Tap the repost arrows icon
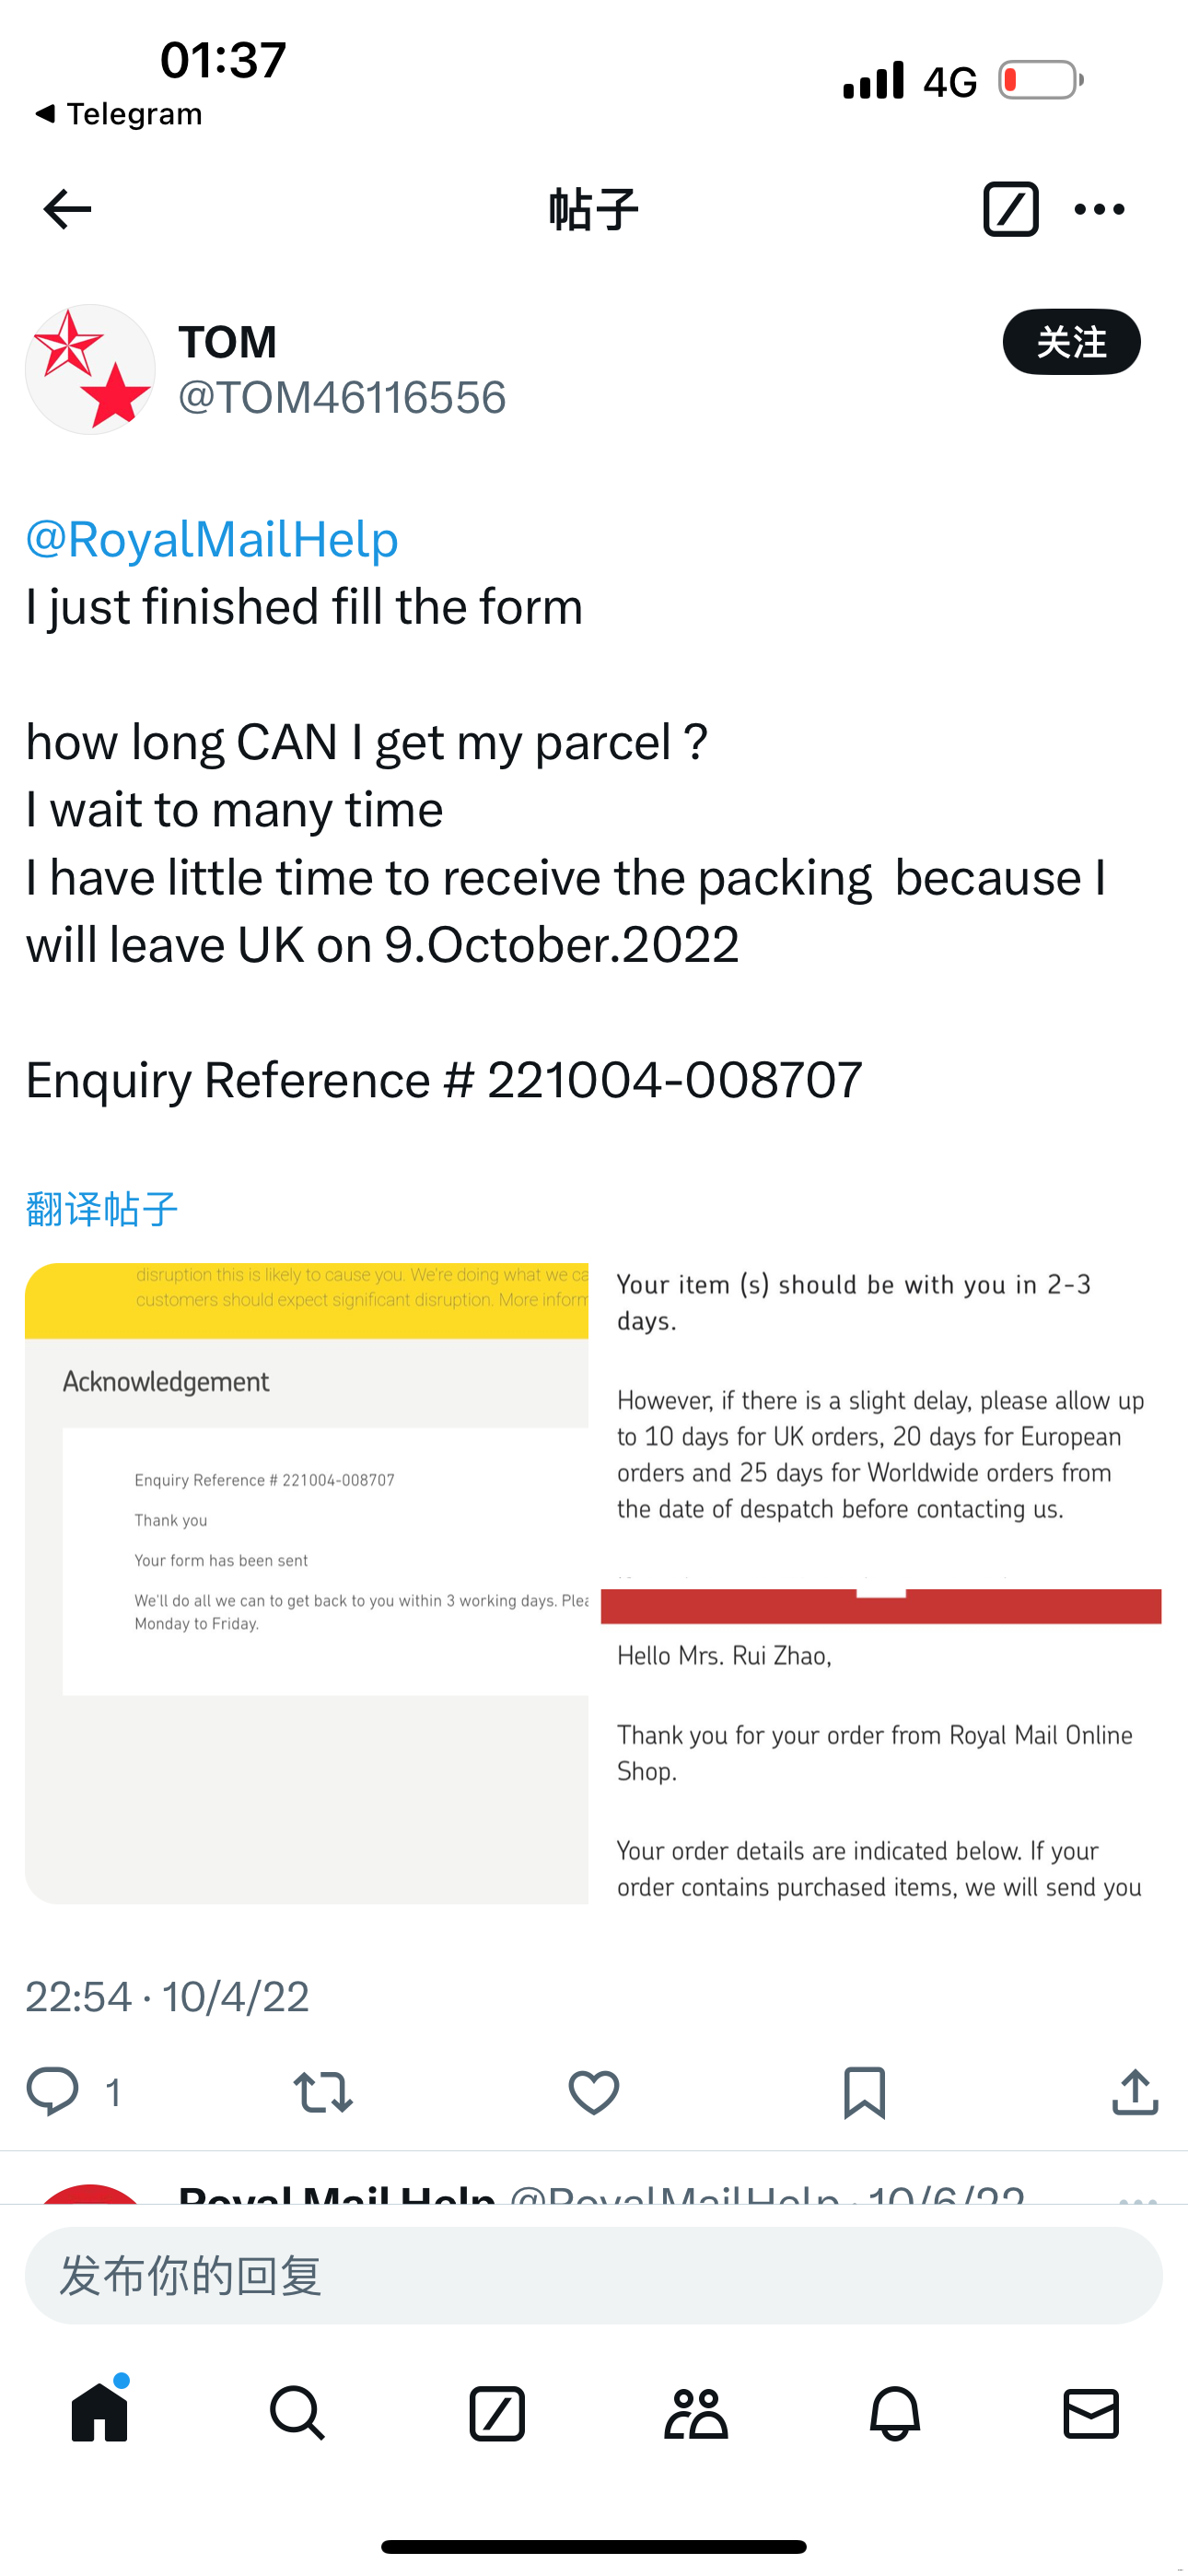This screenshot has height=2576, width=1188. [x=323, y=2091]
